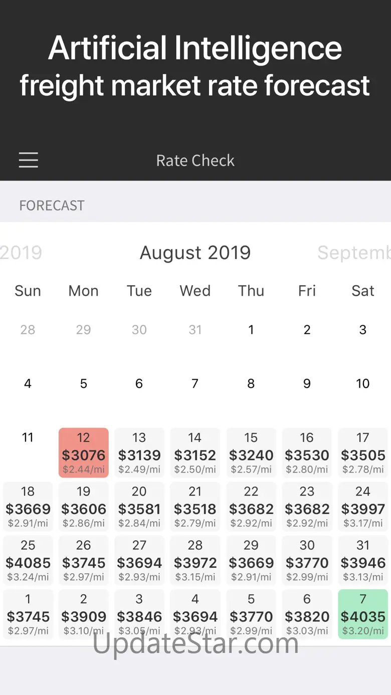Select August 21 showing $3518
Screen dimensions: 391x695
[x=195, y=507]
